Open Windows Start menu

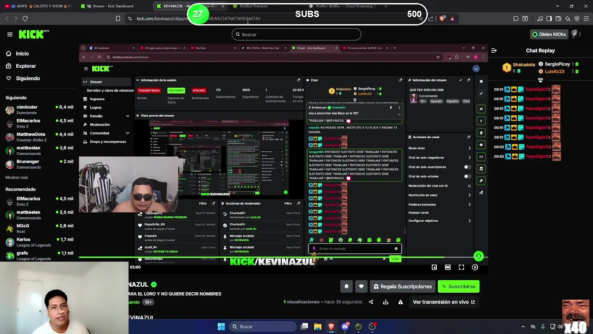[221, 327]
